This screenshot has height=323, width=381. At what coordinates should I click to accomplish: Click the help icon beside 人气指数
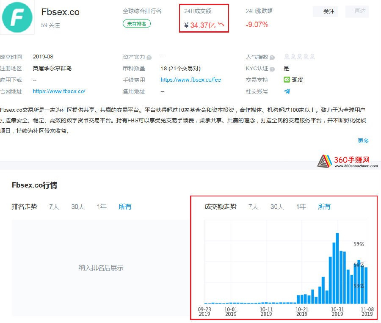[x=272, y=57]
